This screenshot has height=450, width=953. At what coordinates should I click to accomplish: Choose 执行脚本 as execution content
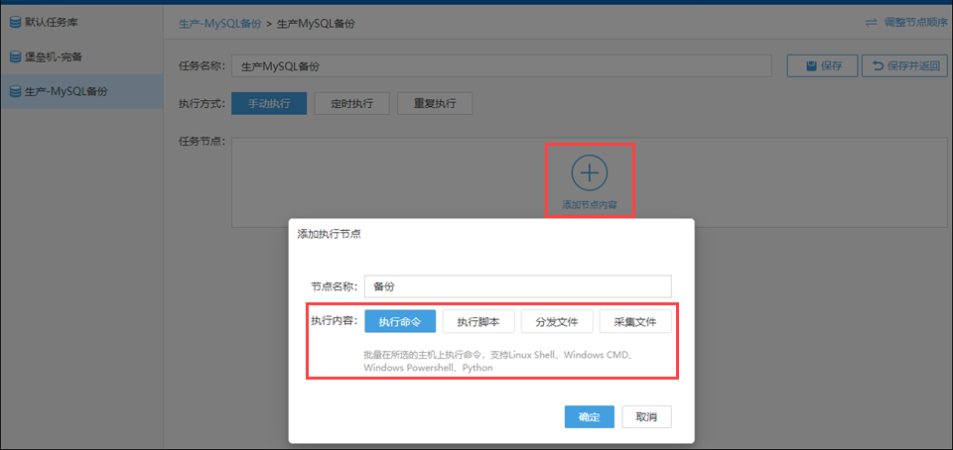477,321
